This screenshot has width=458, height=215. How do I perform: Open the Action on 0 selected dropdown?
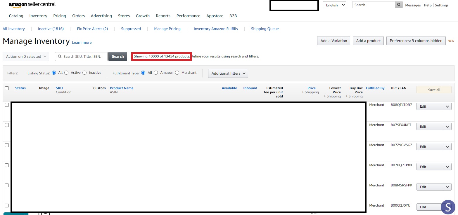click(x=26, y=57)
